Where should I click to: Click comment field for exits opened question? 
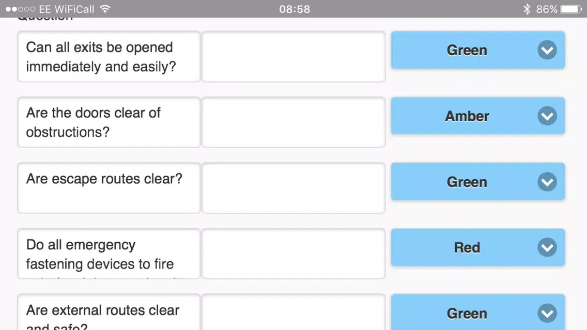pos(293,56)
